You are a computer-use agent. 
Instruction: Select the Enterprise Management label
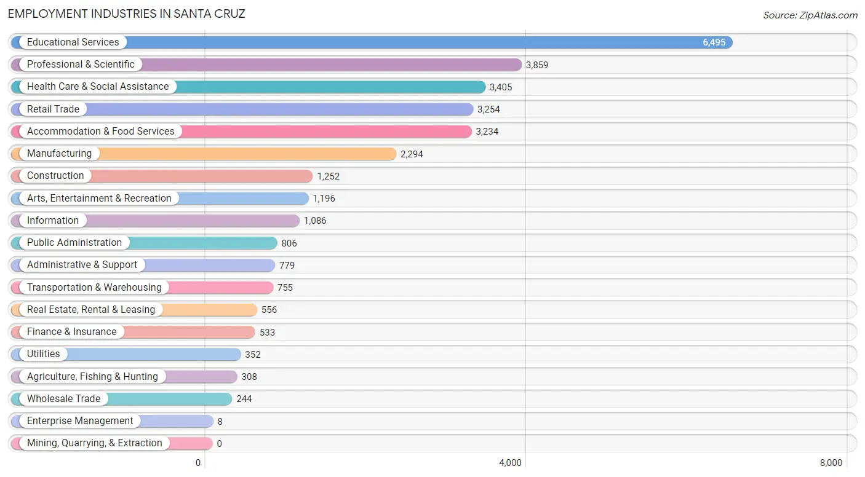tap(80, 421)
